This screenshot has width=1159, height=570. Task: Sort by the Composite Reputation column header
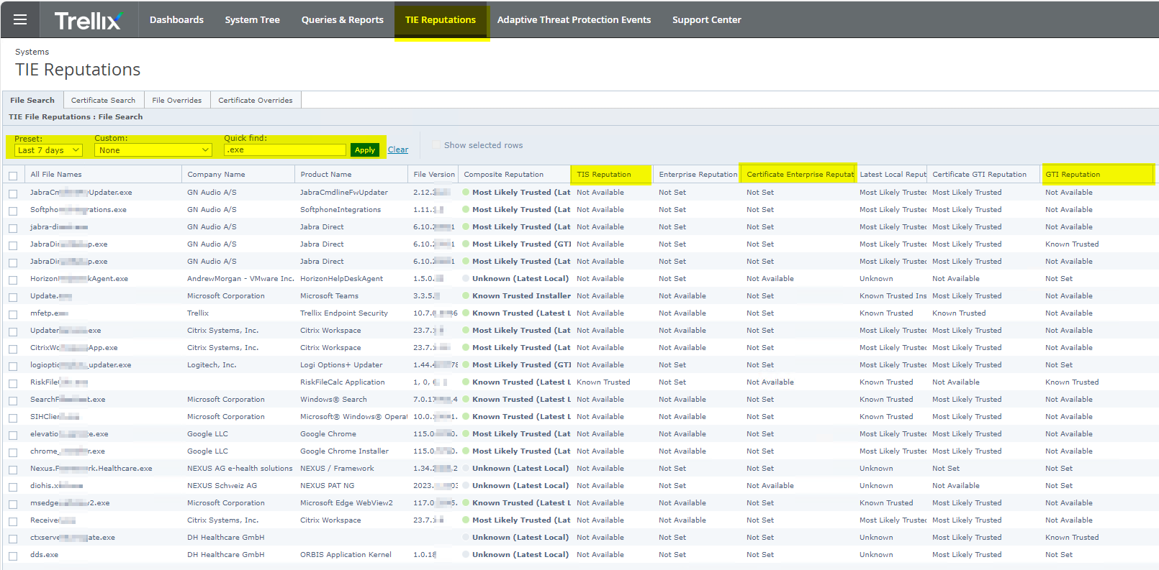[x=504, y=175]
